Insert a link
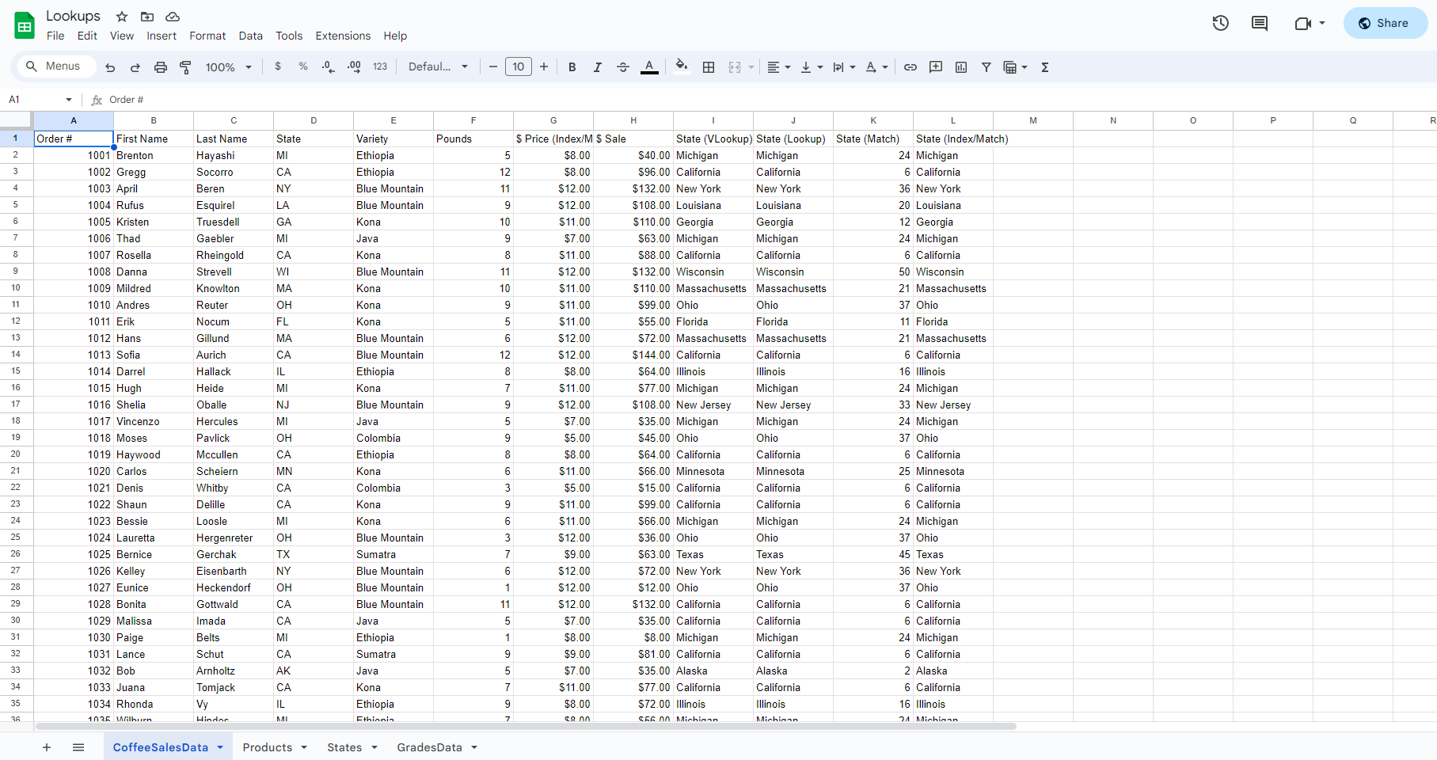 (910, 67)
